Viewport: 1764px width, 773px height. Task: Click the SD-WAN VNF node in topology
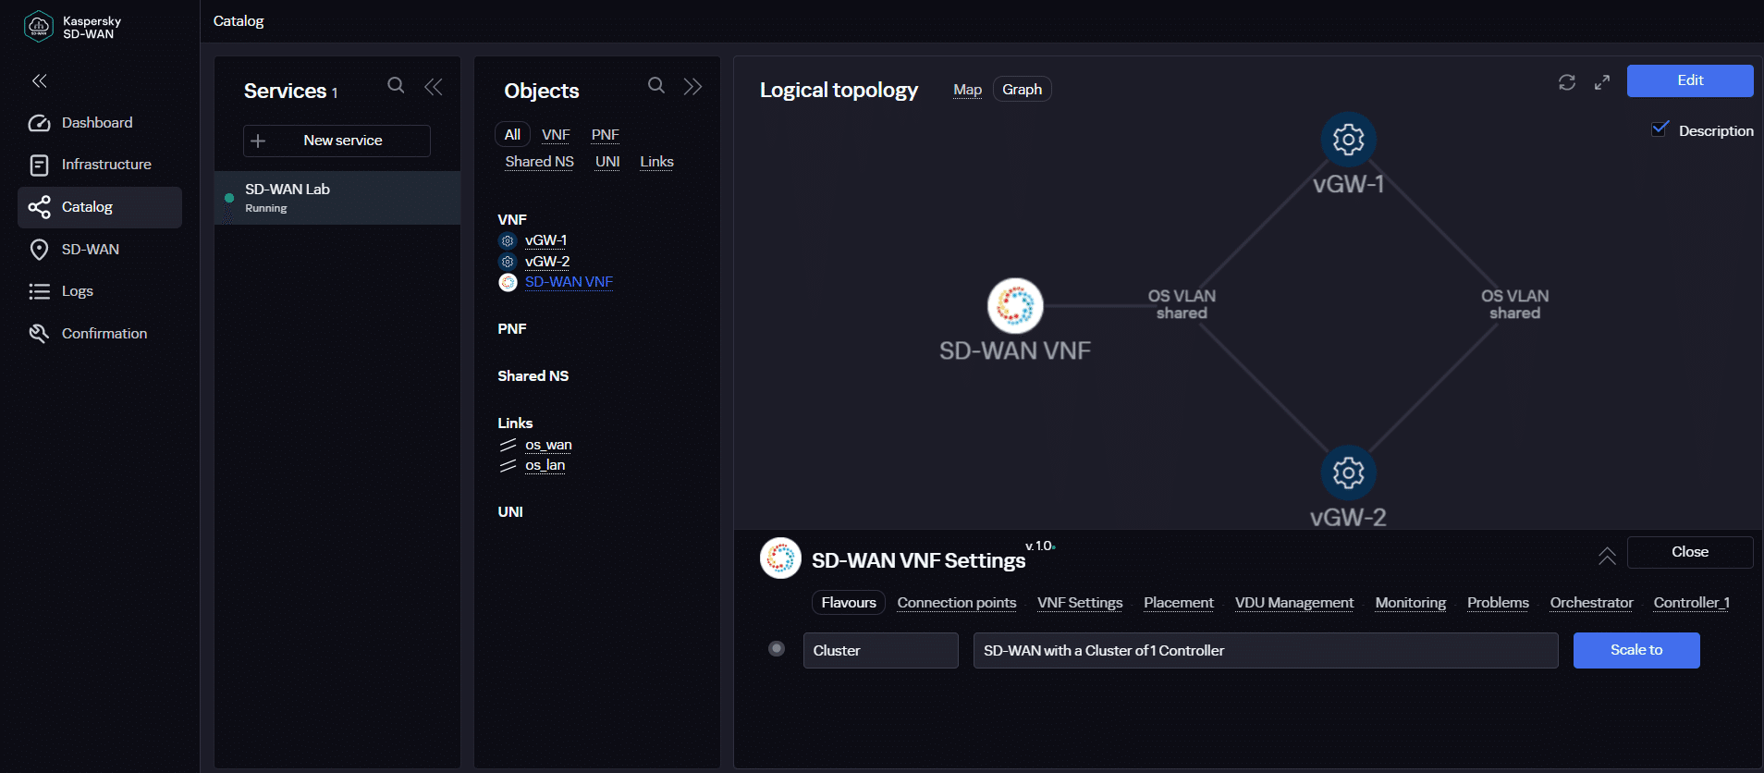(1015, 306)
